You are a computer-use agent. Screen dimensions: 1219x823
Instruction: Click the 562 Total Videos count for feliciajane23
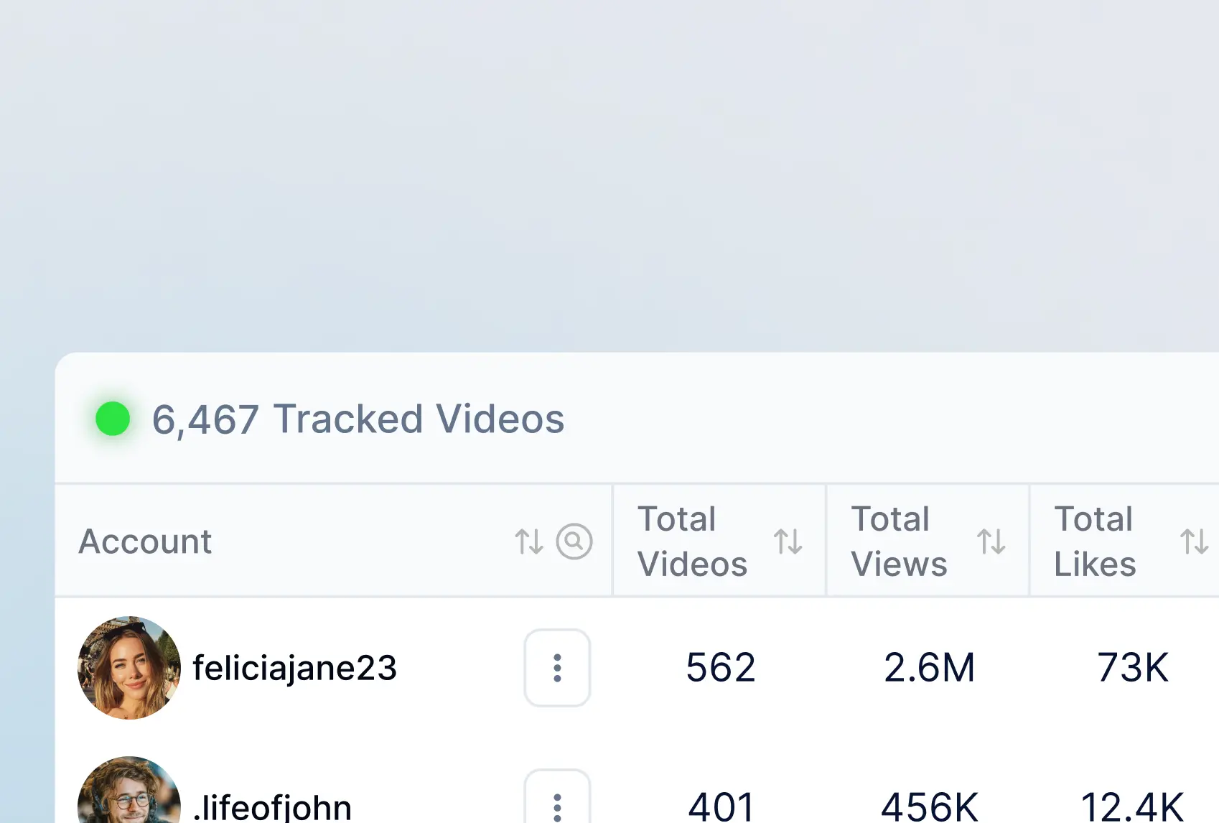coord(720,668)
